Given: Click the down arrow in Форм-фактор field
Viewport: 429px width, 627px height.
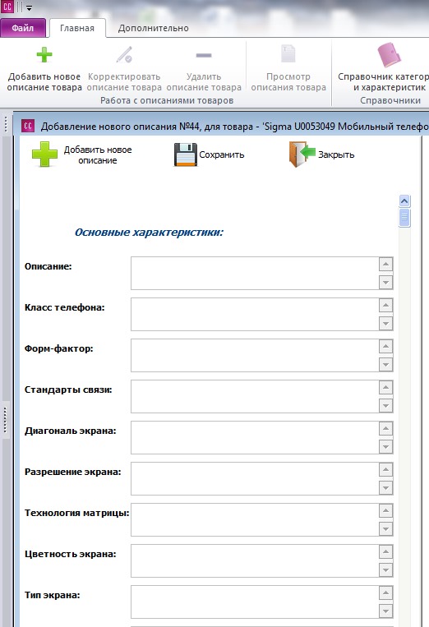Looking at the screenshot, I should click(385, 365).
